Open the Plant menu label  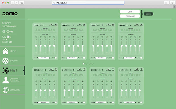tap(13, 70)
